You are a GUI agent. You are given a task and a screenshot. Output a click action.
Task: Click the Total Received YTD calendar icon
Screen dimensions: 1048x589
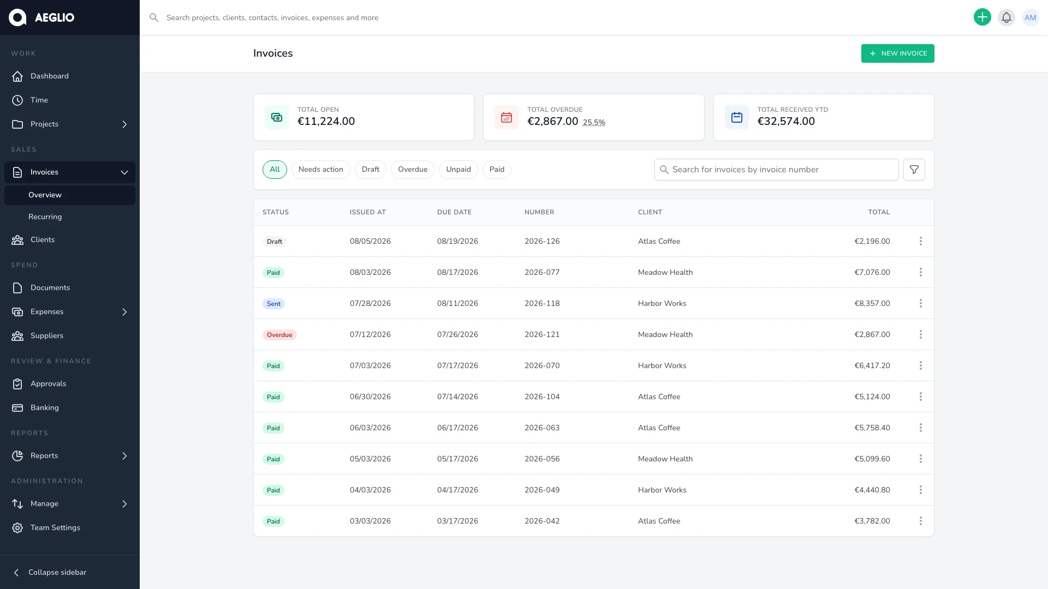pyautogui.click(x=737, y=117)
